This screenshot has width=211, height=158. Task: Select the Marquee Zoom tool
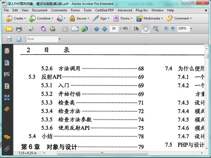click(156, 29)
